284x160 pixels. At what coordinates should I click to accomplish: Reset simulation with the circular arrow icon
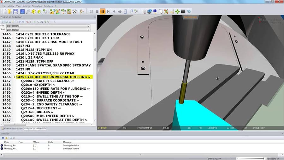click(91, 12)
